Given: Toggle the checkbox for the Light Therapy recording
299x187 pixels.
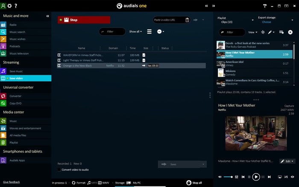Looking at the screenshot, I should (x=144, y=60).
